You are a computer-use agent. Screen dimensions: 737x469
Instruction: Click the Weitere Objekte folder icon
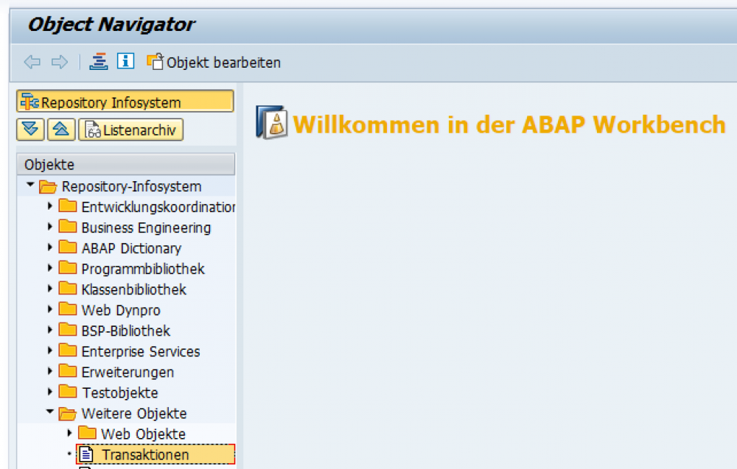pos(67,413)
